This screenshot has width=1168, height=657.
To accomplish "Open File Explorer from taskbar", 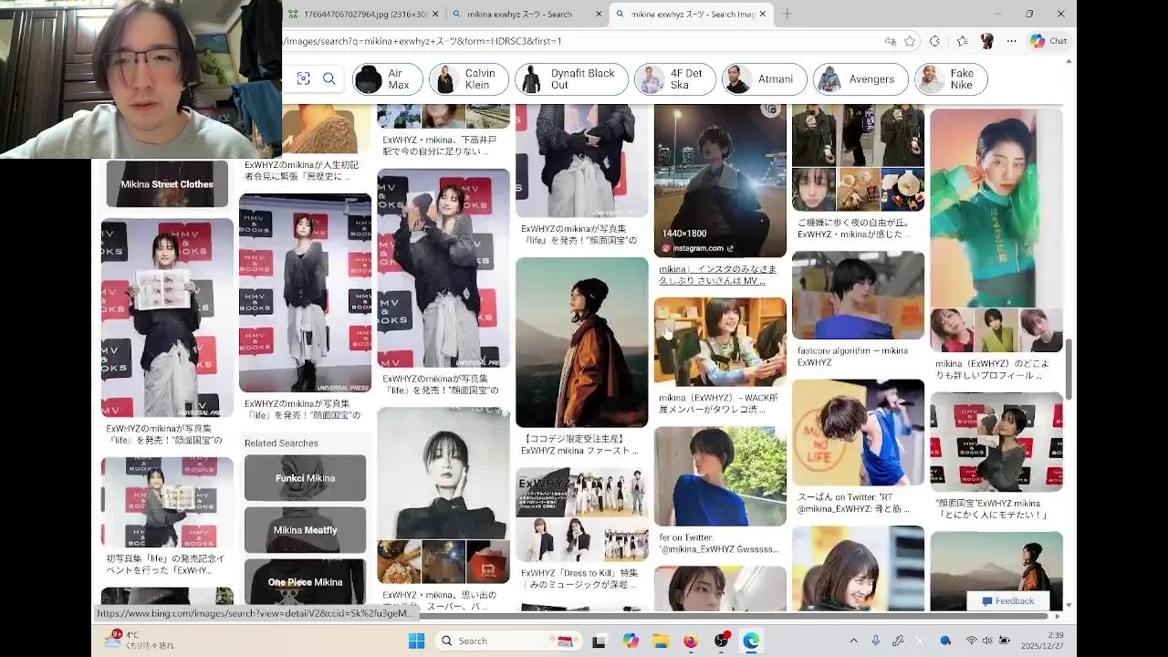I will point(661,641).
